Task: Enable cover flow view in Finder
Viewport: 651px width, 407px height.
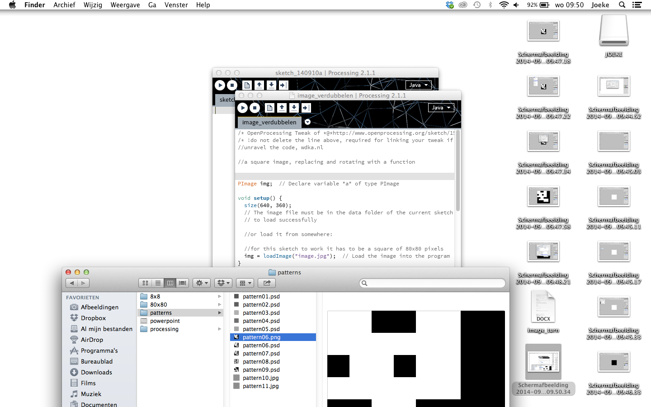Action: [182, 283]
